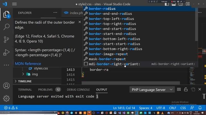Select border-top-left-radius suggestion
This screenshot has height=115, width=206.
click(139, 19)
